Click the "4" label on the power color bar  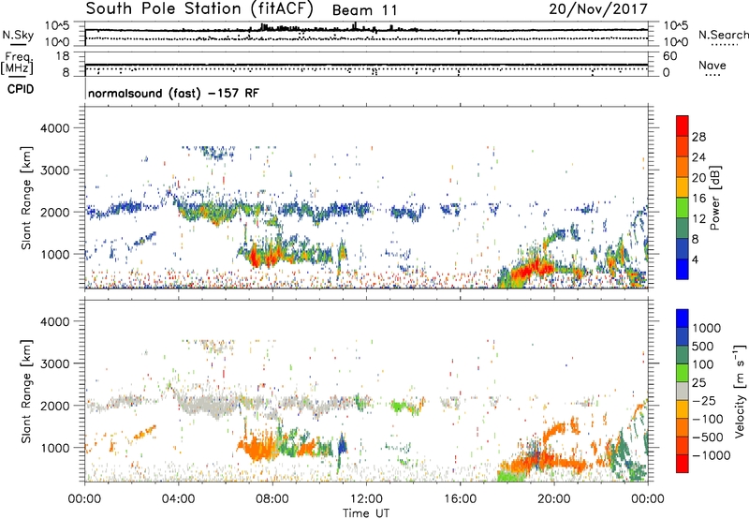[695, 260]
